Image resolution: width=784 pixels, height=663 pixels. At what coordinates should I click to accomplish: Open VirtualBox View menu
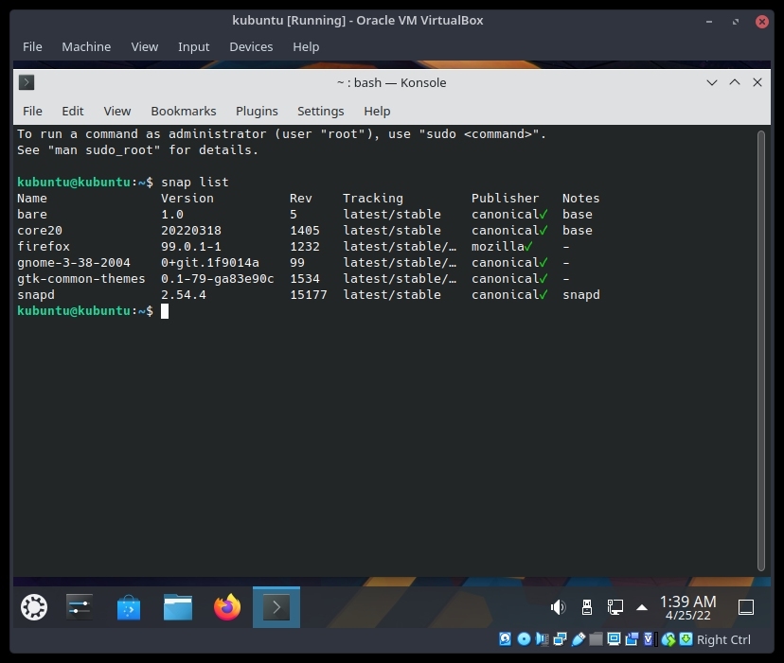[145, 46]
